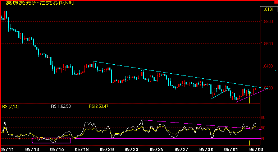Image resolution: width=278 pixels, height=152 pixels.
Task: Click the 05/30 date label
Action: (206, 149)
